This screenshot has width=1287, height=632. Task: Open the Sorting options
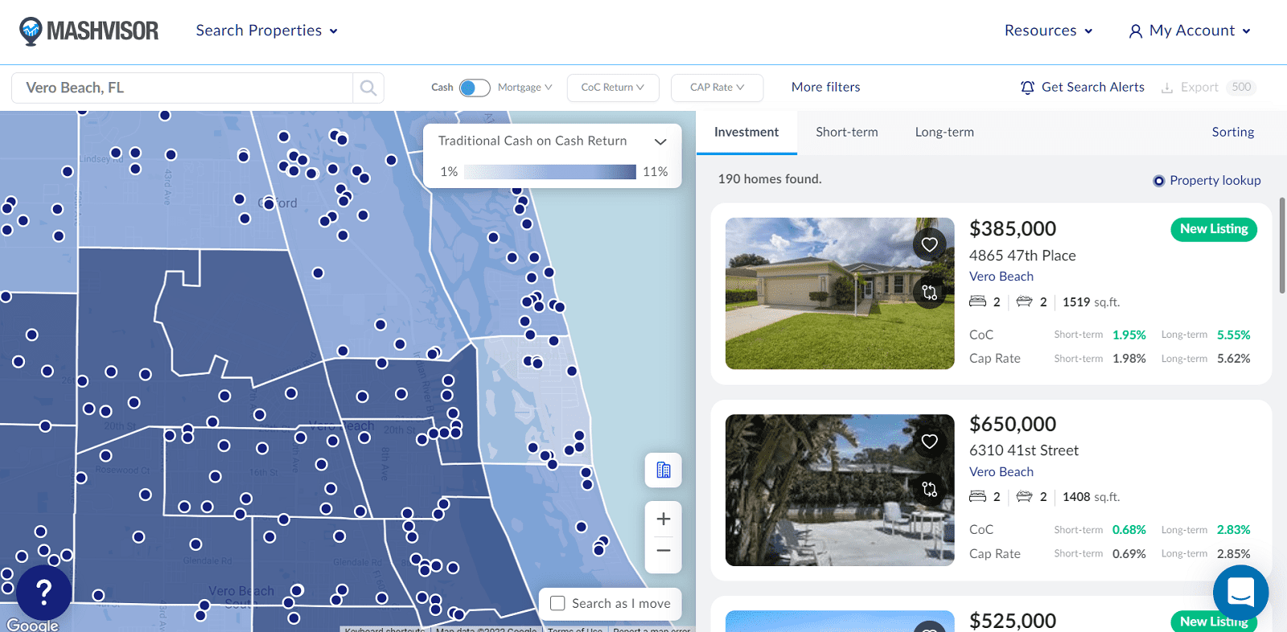(1233, 132)
